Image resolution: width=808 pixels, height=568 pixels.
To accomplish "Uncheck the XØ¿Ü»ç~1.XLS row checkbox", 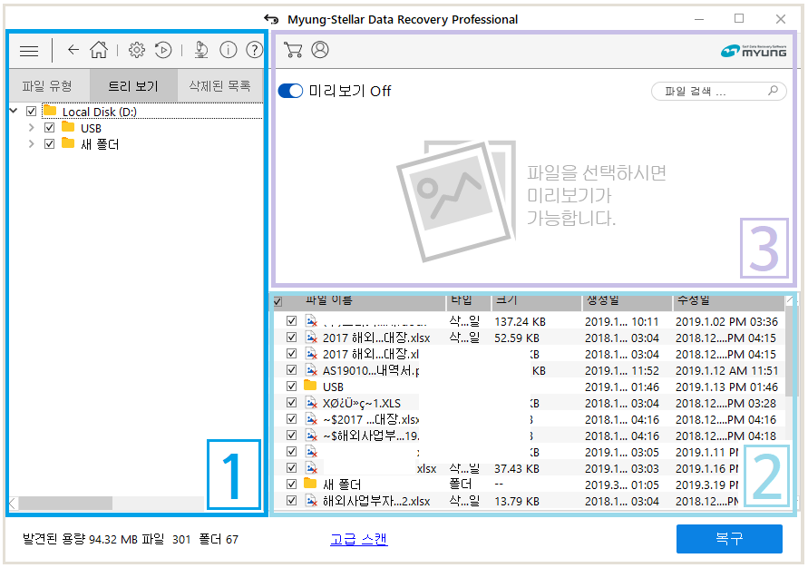I will point(292,403).
